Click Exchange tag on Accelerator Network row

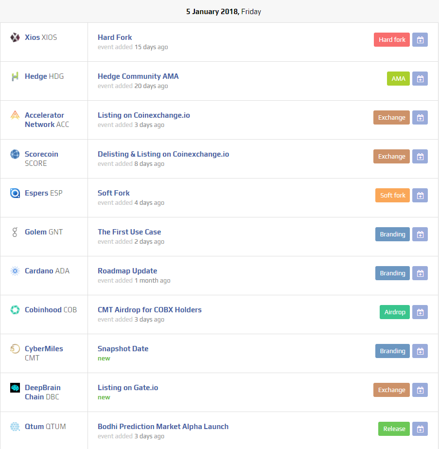tap(391, 118)
